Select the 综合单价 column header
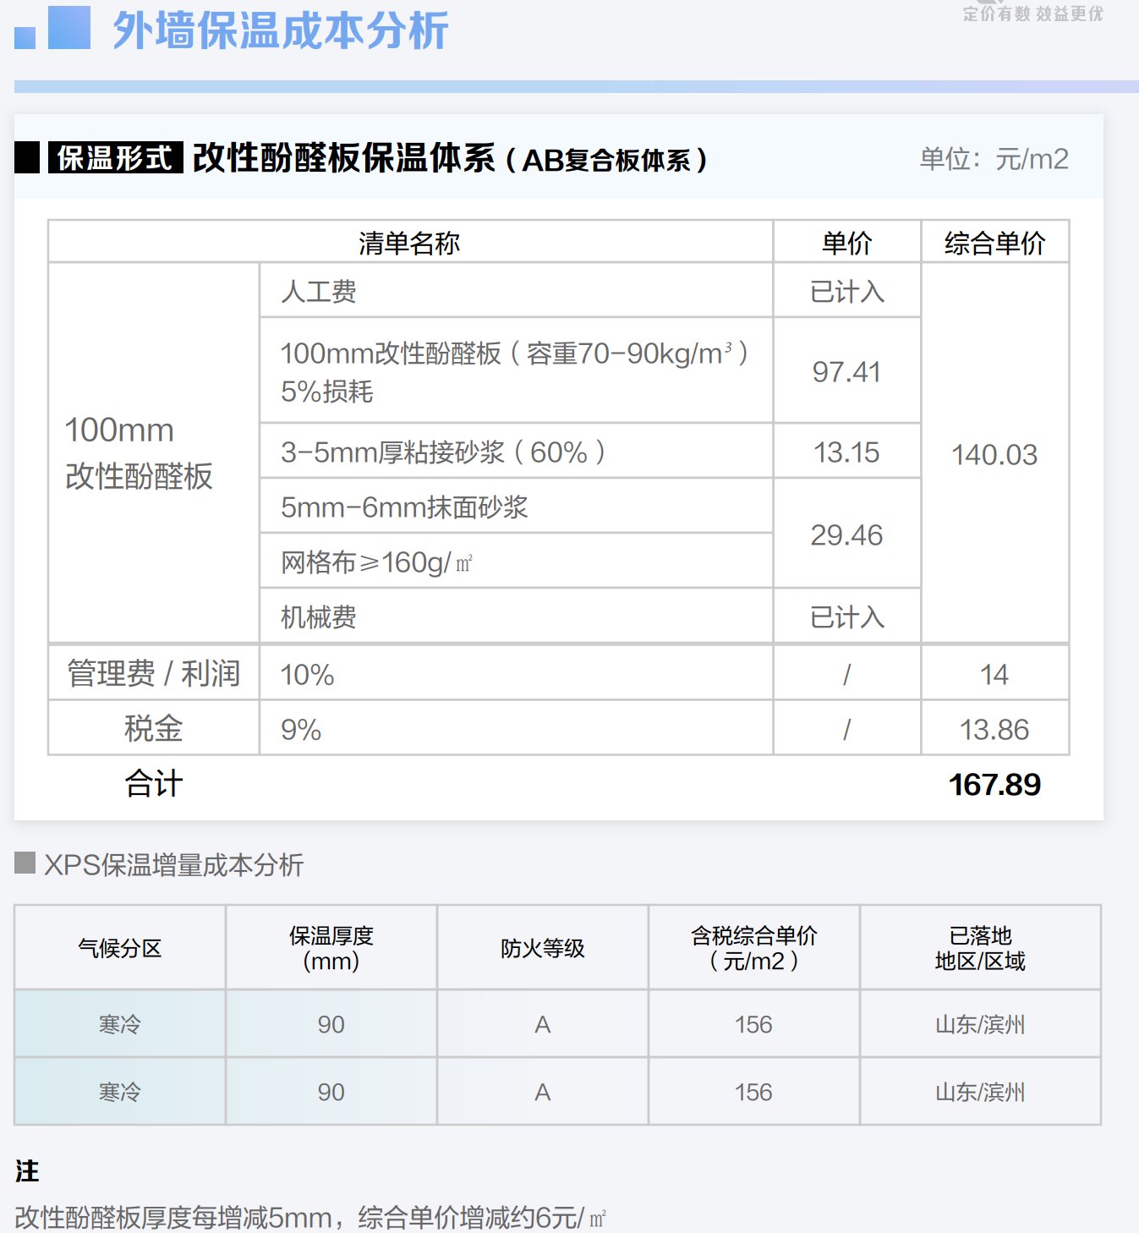 coord(994,243)
